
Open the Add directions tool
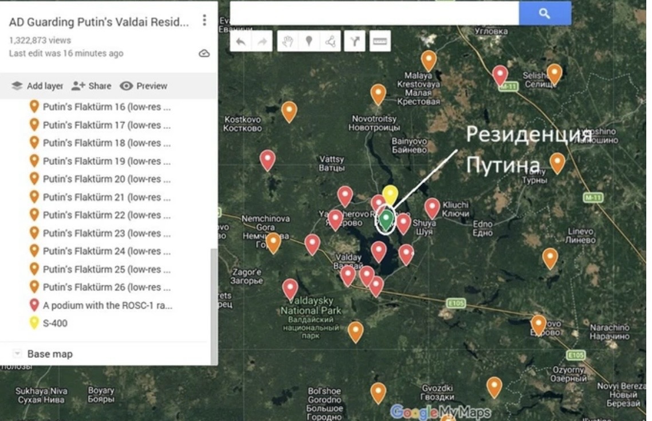coord(355,41)
